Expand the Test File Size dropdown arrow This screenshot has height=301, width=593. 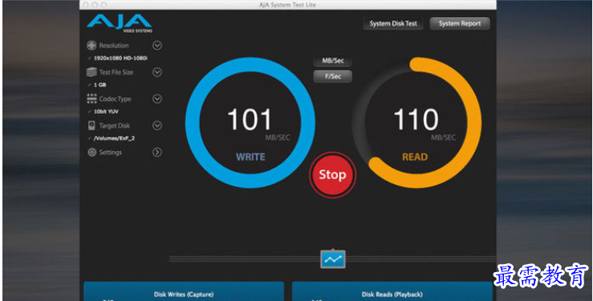click(x=157, y=72)
